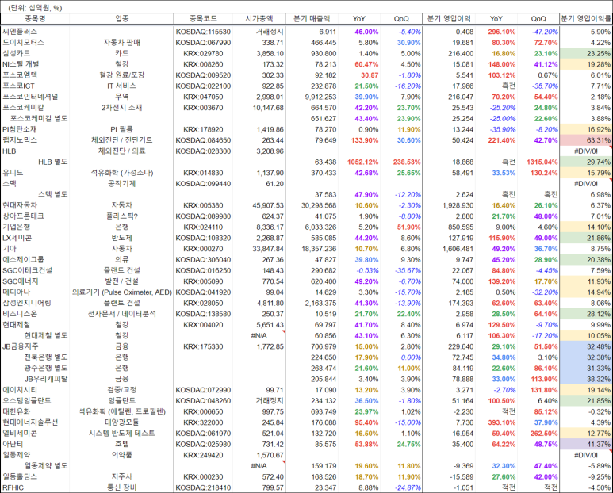Click the "전자문서 / 데이터분석" cell
Screen dimensions: 613x493
click(121, 314)
